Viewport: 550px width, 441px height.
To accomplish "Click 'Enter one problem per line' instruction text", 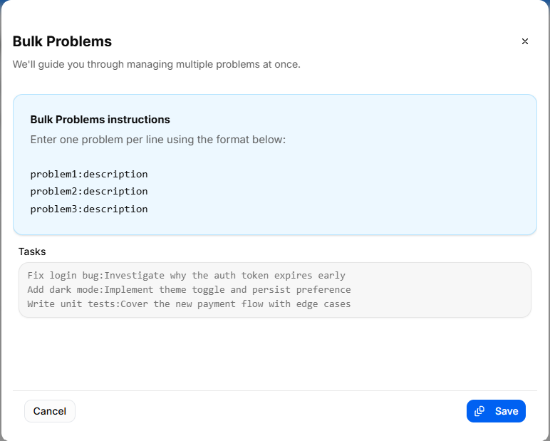I will click(x=158, y=140).
